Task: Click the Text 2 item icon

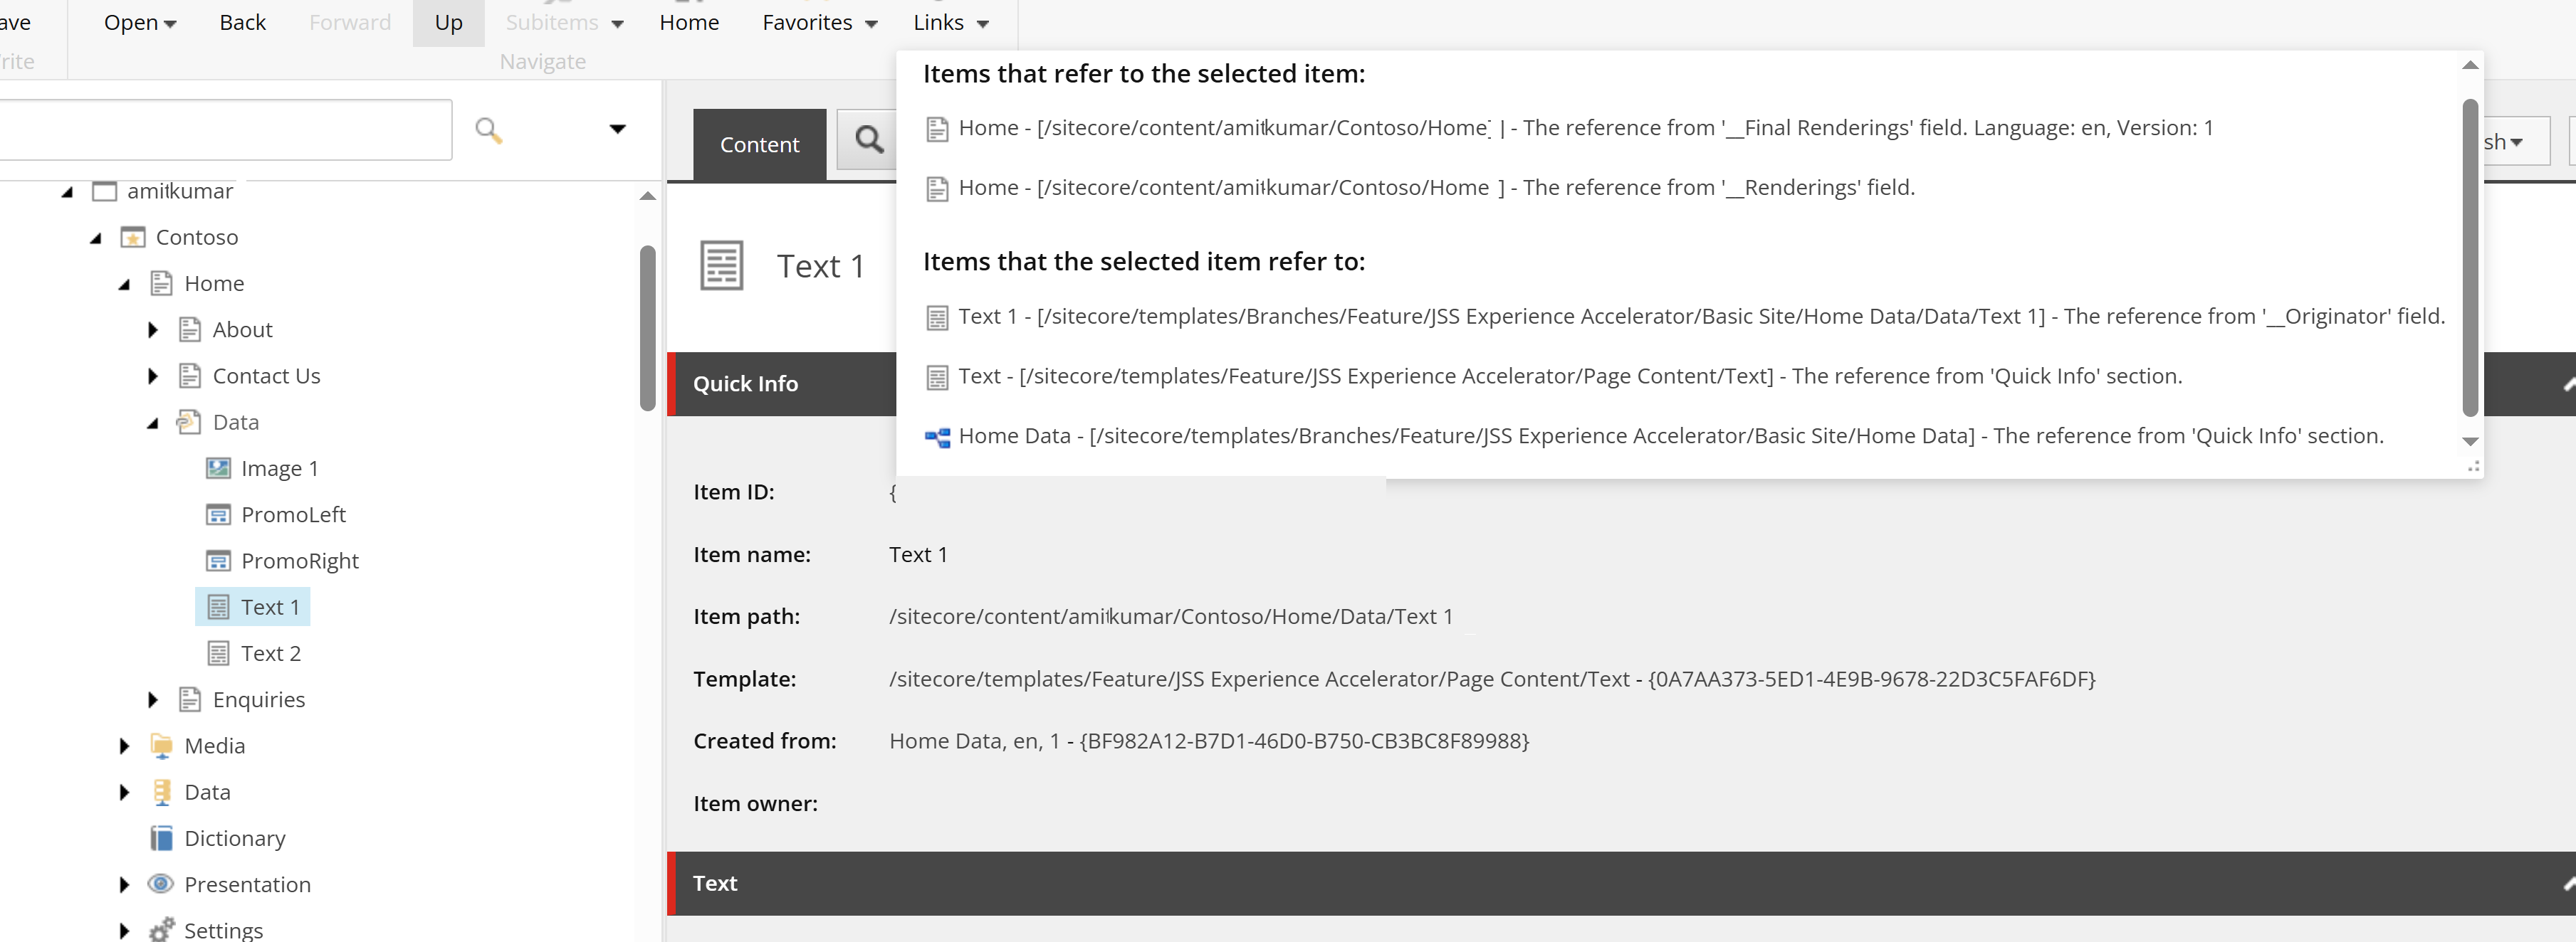Action: (x=218, y=653)
